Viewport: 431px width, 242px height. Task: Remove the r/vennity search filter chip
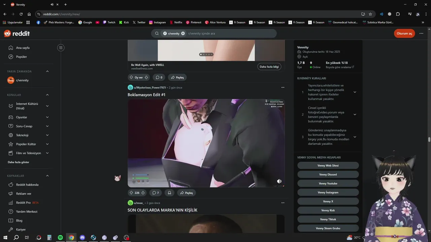tap(183, 34)
